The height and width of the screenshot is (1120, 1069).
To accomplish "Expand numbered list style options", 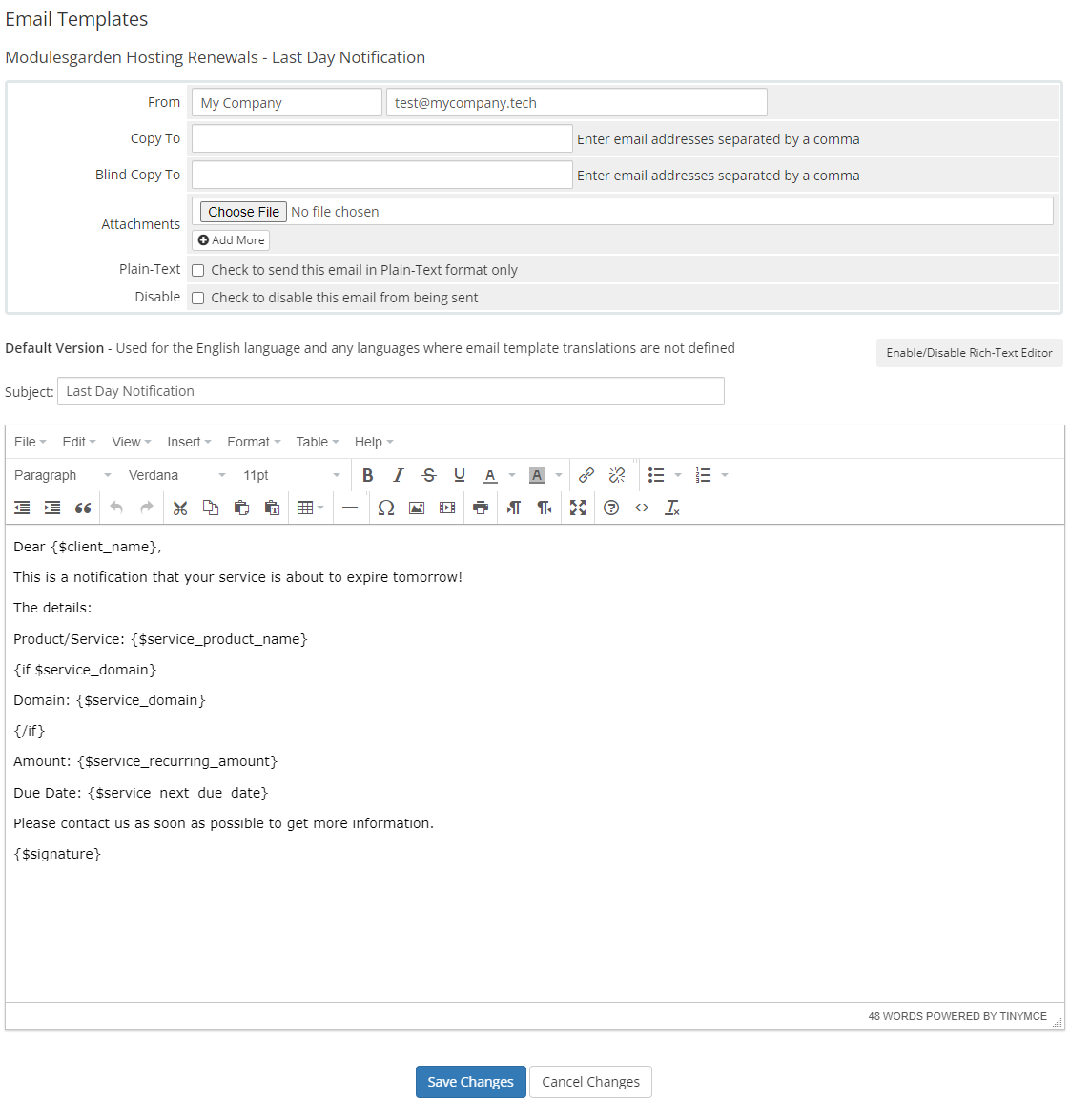I will click(x=725, y=476).
